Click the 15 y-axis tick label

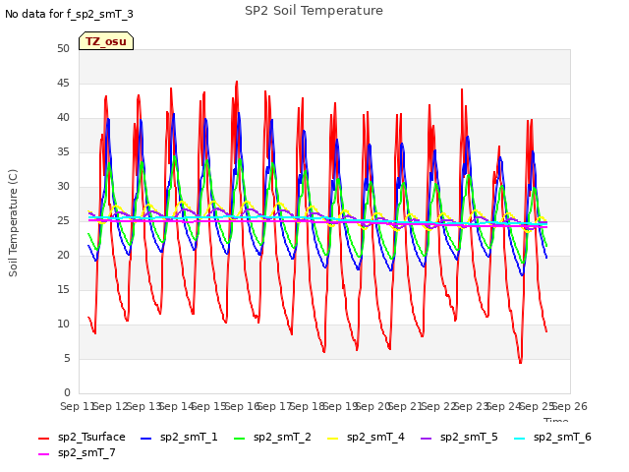click(63, 289)
